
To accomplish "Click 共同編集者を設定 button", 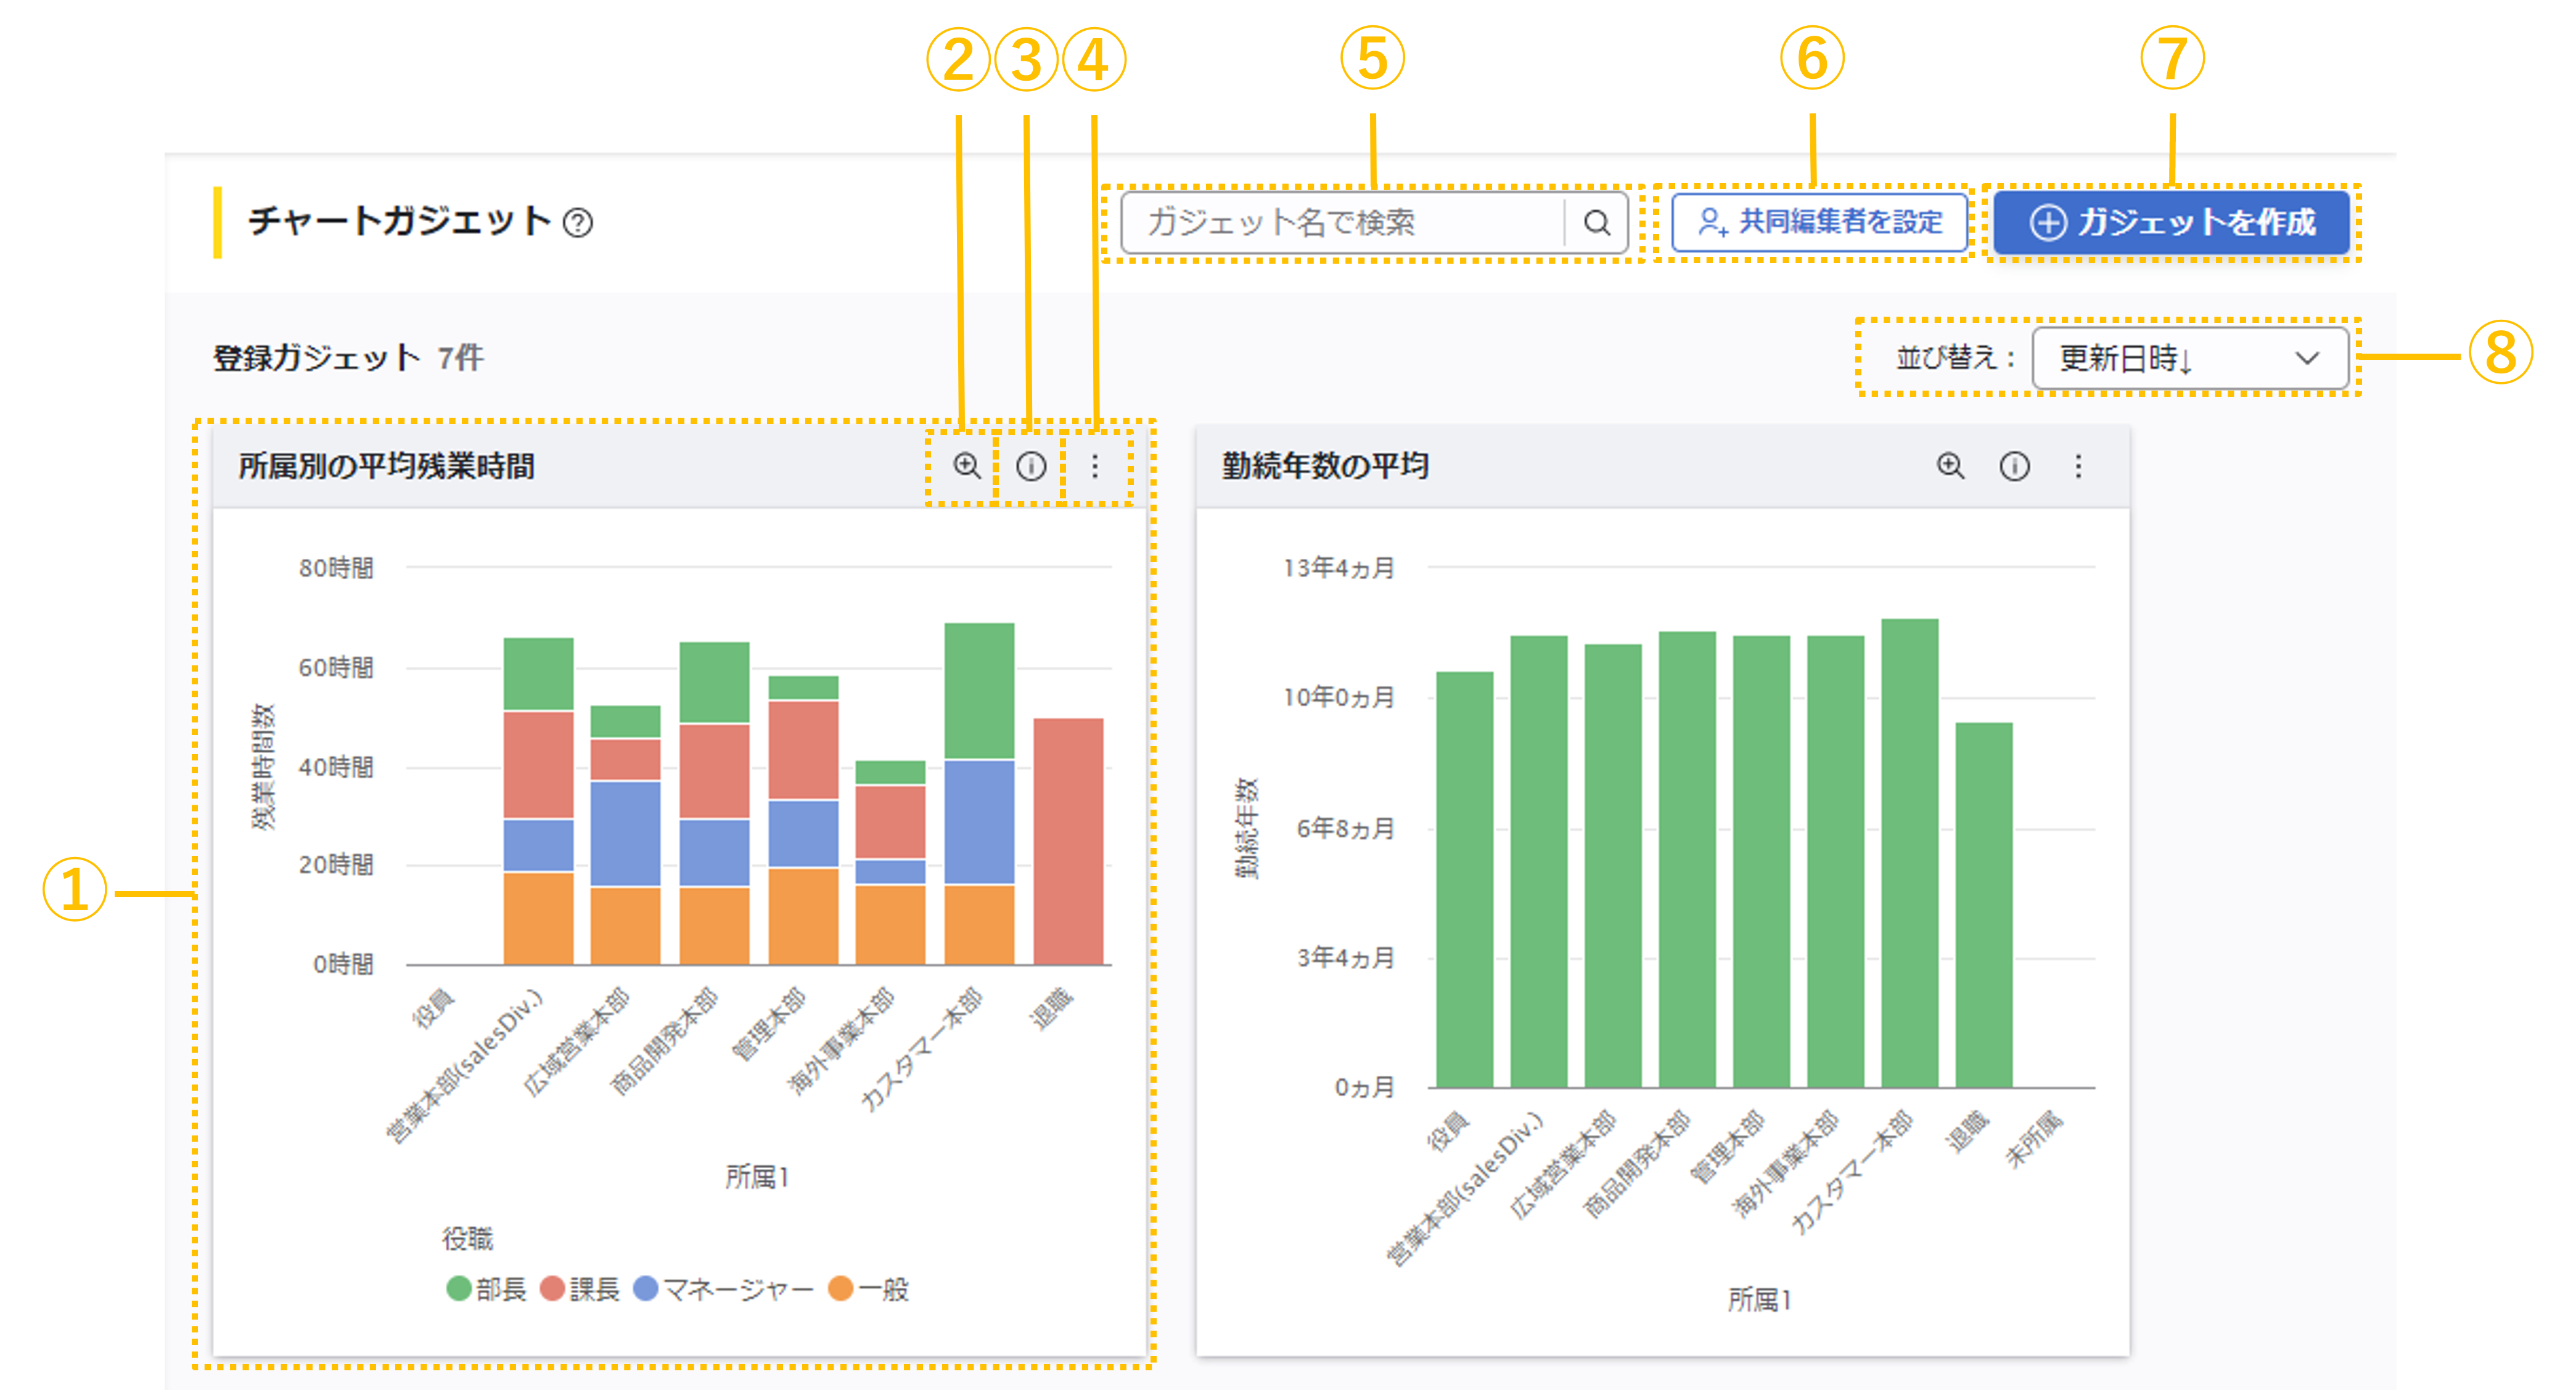I will pyautogui.click(x=1819, y=222).
